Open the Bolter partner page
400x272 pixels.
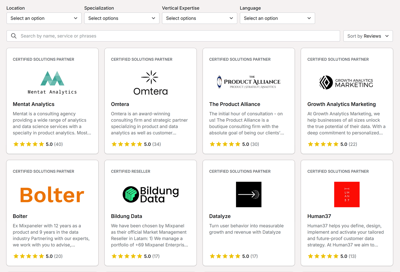click(20, 216)
